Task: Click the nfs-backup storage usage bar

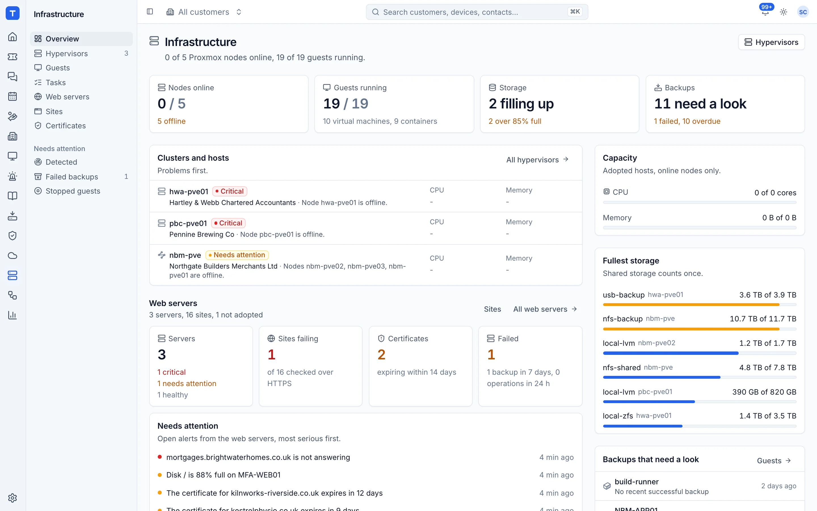Action: pyautogui.click(x=700, y=329)
